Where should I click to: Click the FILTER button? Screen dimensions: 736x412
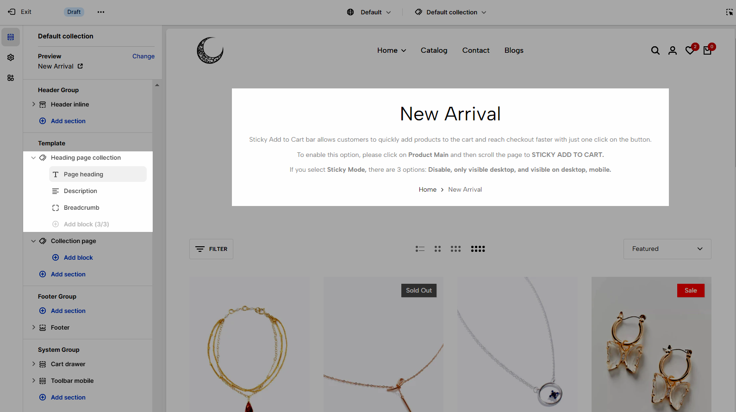211,249
